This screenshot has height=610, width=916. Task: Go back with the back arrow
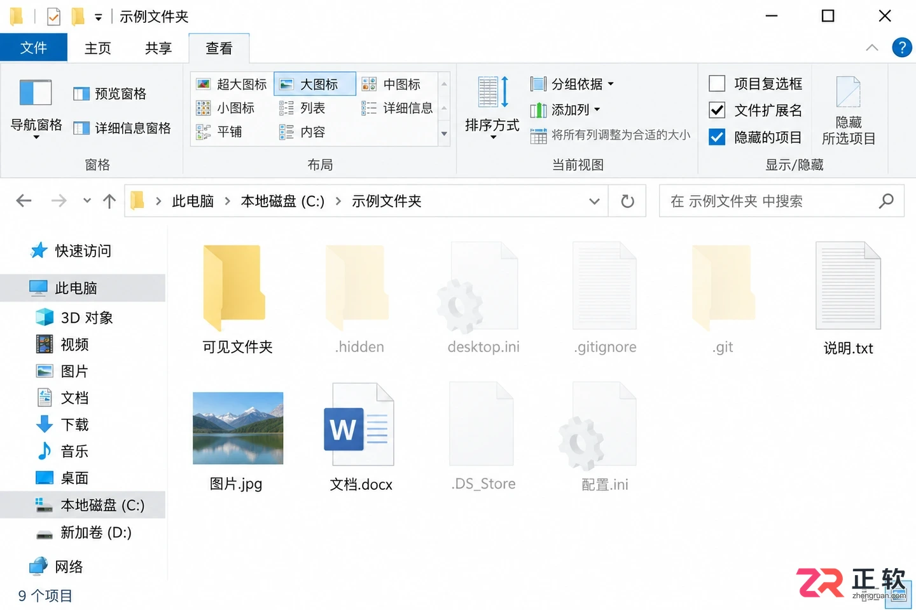click(x=24, y=201)
